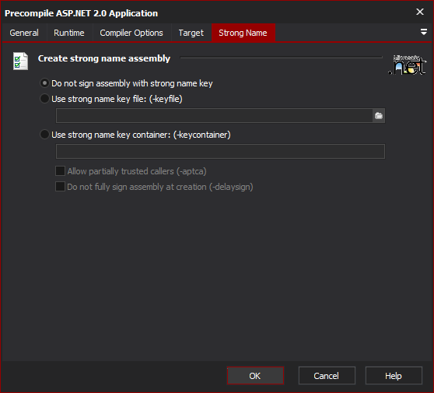Confirm with the OK button
Image resolution: width=434 pixels, height=393 pixels.
click(255, 376)
